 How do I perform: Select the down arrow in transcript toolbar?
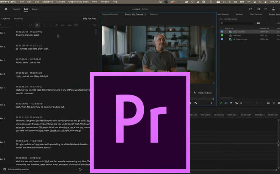(x=23, y=25)
